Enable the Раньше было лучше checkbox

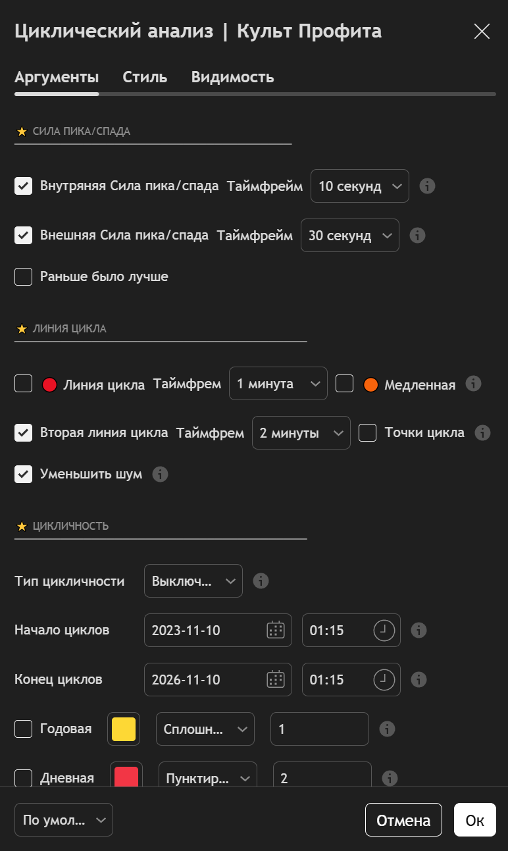coord(24,276)
